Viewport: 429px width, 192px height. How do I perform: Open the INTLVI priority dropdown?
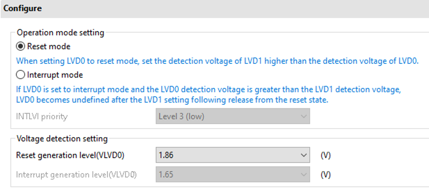click(x=233, y=117)
